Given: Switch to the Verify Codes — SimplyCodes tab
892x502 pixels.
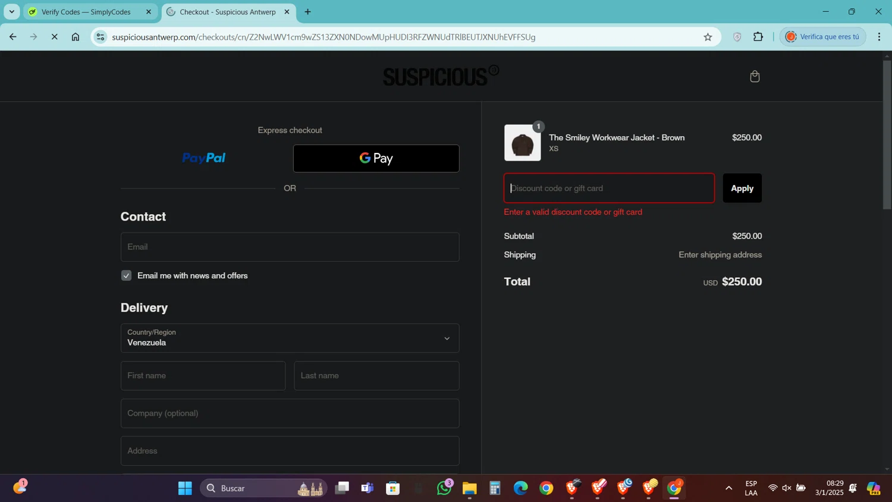Looking at the screenshot, I should (x=90, y=12).
